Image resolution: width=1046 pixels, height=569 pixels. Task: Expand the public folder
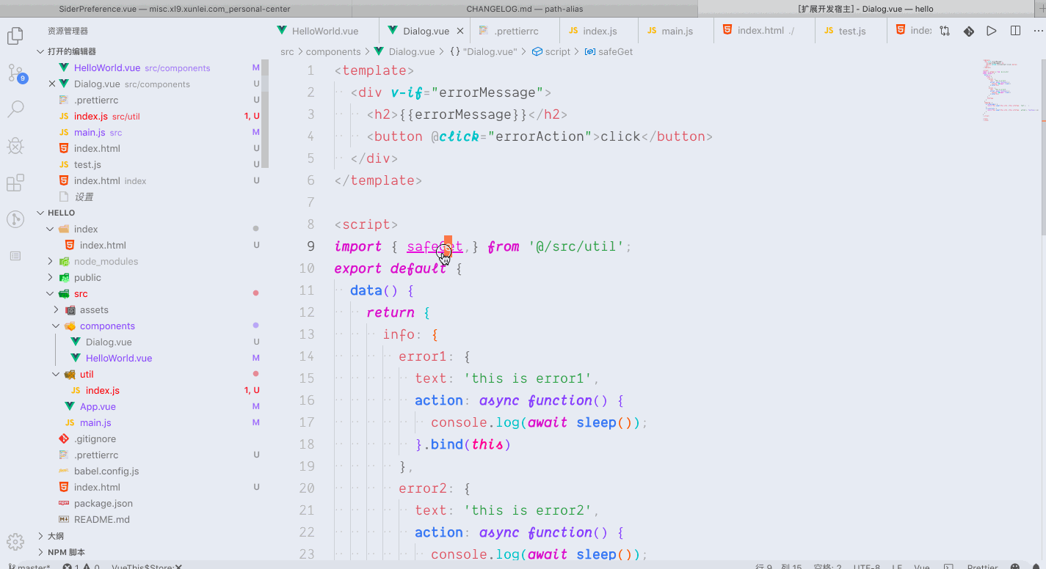point(51,277)
